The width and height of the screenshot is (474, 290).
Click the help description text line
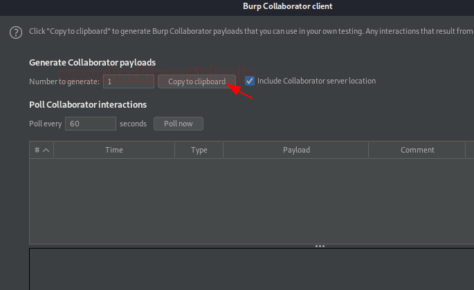point(251,31)
